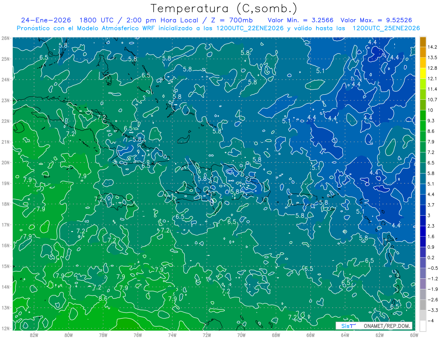The width and height of the screenshot is (440, 340).
Task: Click the 'Valor Min. = 3.2566' text
Action: [x=301, y=20]
